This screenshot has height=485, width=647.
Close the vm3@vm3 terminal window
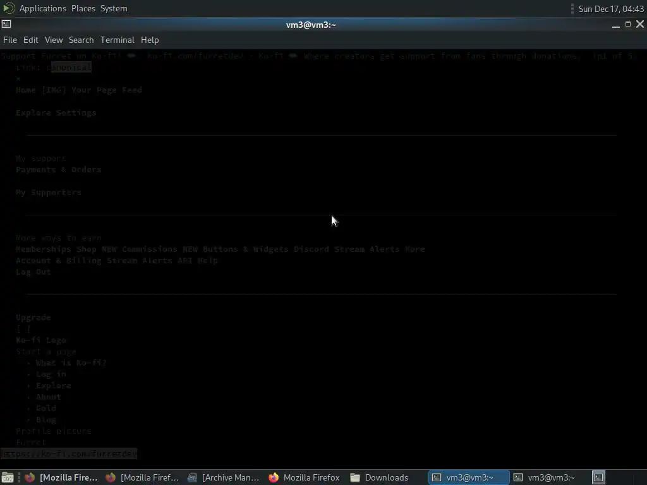coord(640,25)
